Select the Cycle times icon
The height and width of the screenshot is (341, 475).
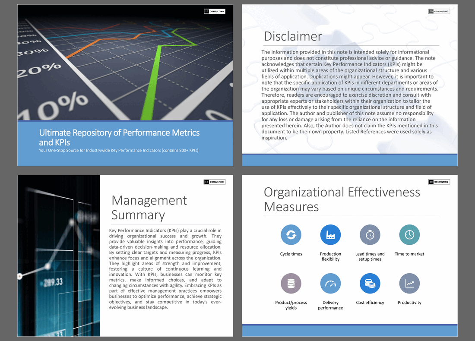291,234
